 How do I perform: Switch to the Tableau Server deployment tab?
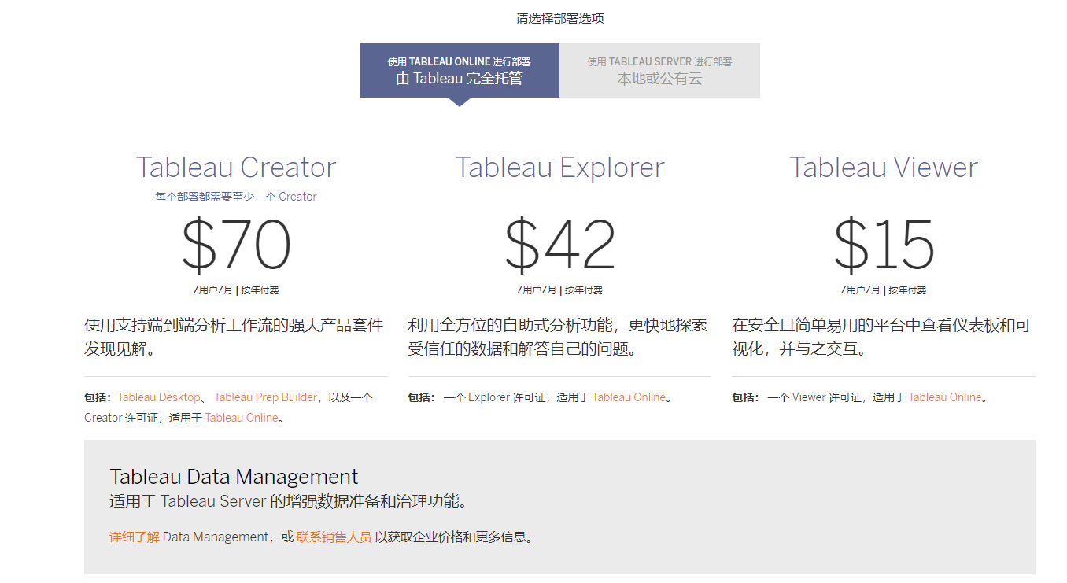pyautogui.click(x=659, y=70)
